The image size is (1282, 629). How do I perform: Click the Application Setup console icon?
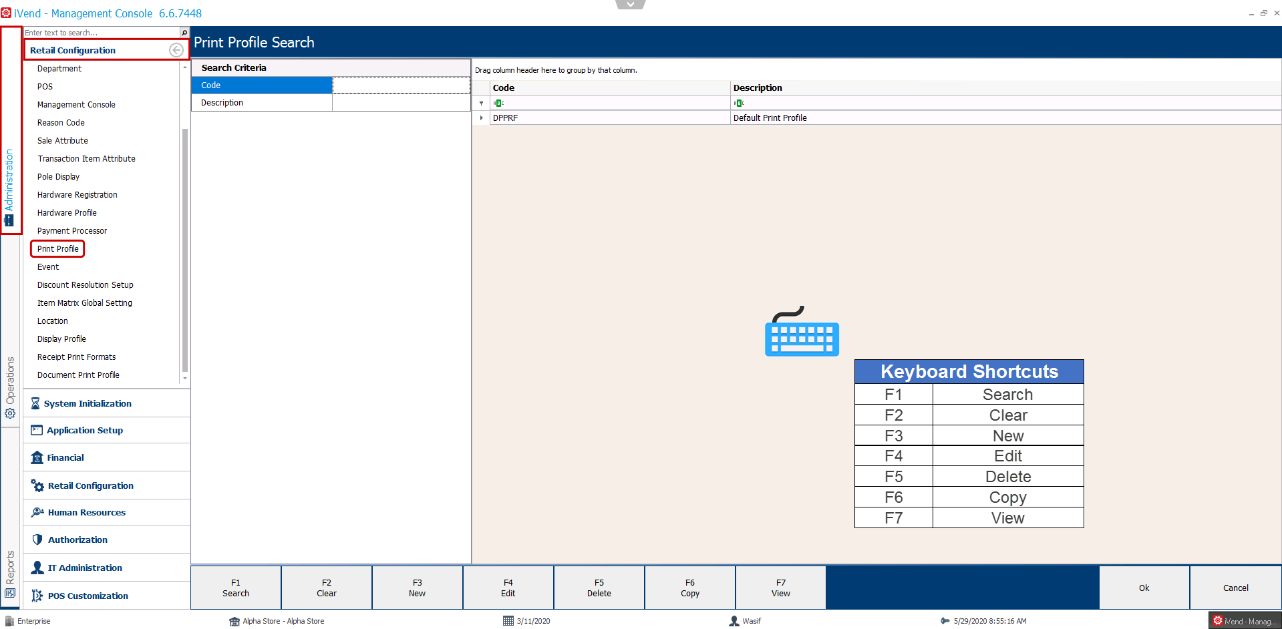point(37,430)
